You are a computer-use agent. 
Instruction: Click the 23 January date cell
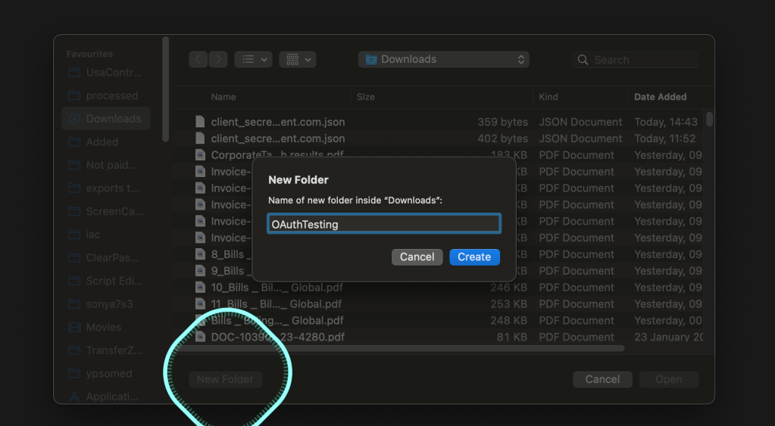point(668,337)
